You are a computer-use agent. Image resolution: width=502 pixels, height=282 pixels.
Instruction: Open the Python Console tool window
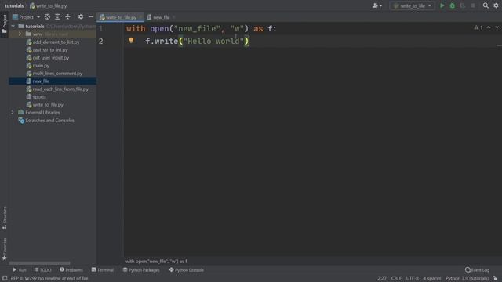click(x=187, y=270)
